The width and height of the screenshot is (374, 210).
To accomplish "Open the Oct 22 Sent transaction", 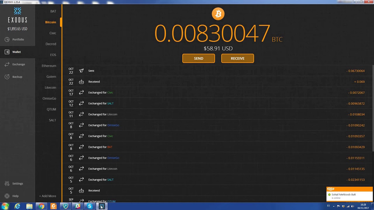I will click(218, 71).
